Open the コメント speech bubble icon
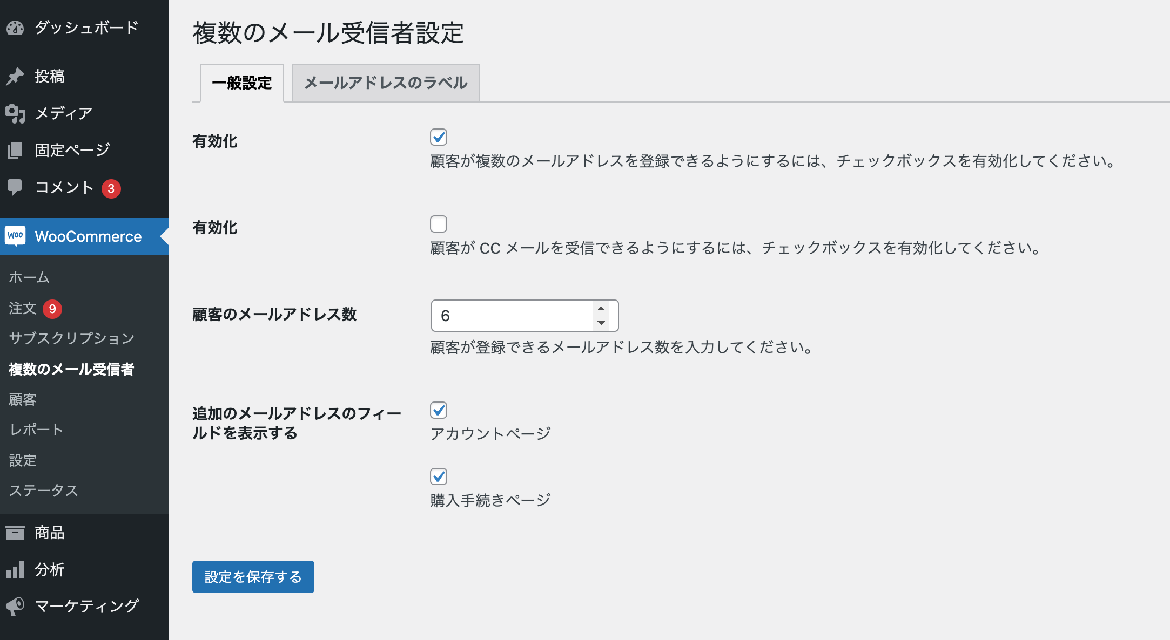Viewport: 1170px width, 640px height. [15, 187]
